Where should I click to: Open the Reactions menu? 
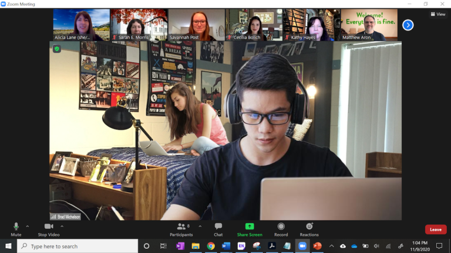coord(309,228)
